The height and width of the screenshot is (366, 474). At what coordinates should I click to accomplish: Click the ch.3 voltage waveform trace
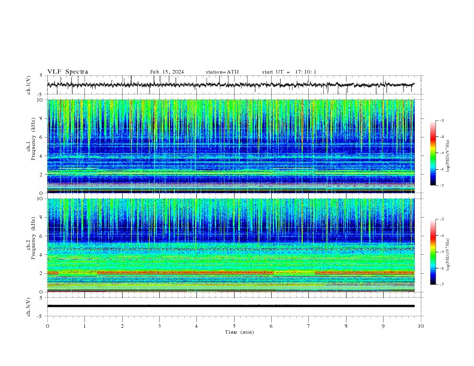(230, 306)
